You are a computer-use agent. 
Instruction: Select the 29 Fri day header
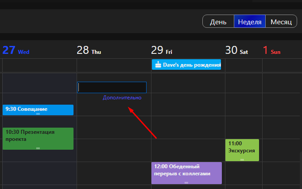161,50
